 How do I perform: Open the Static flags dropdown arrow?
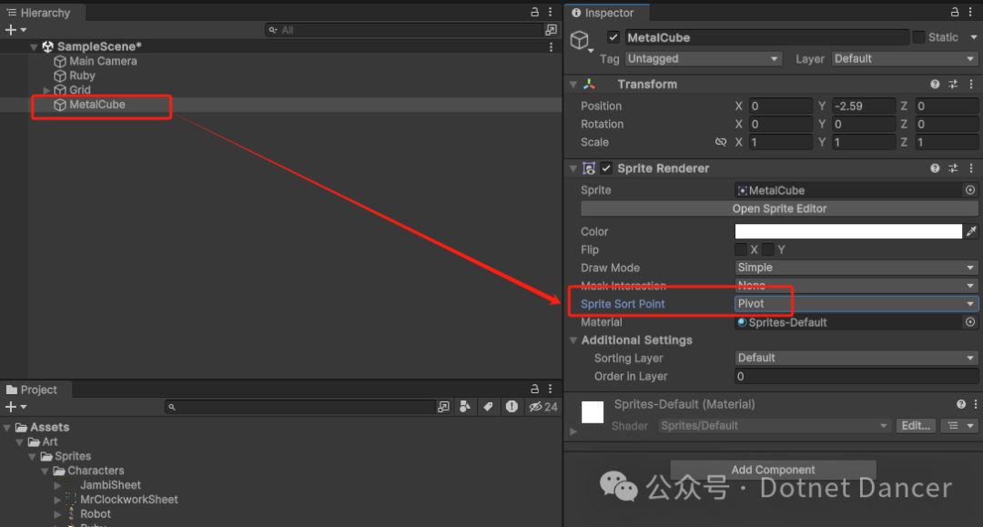[x=974, y=37]
